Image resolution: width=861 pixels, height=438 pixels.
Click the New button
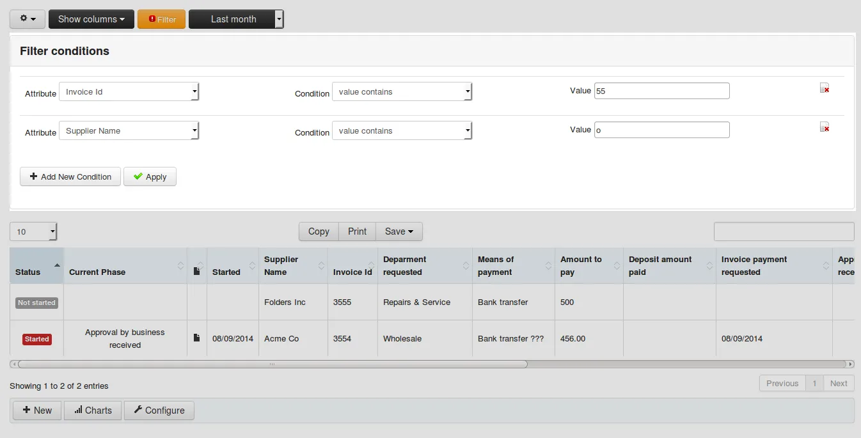coord(37,411)
